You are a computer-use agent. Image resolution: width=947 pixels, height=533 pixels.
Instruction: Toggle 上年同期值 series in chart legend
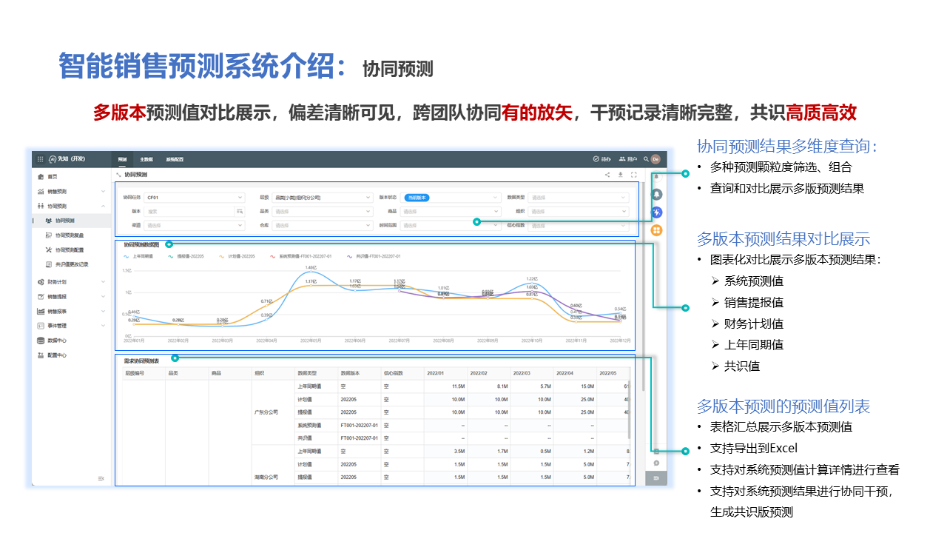(138, 256)
